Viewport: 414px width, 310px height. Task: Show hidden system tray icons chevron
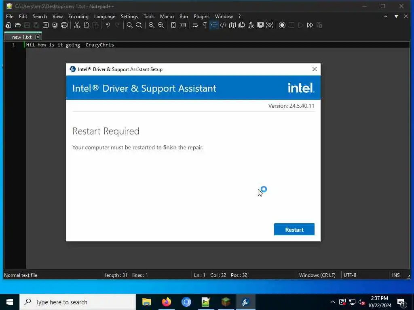click(x=333, y=302)
